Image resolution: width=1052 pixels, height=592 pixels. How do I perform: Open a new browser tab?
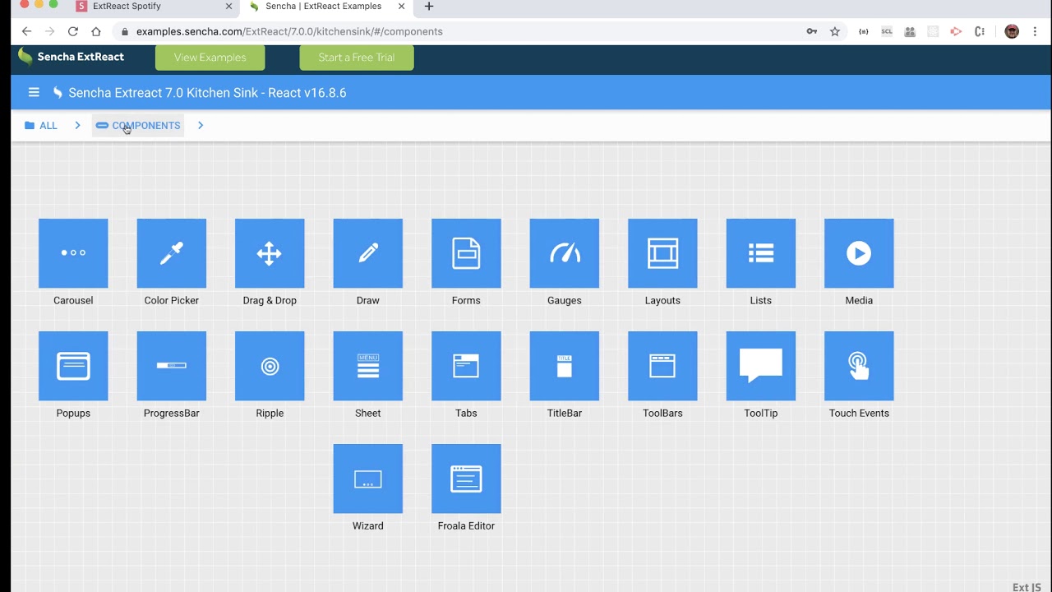coord(429,6)
